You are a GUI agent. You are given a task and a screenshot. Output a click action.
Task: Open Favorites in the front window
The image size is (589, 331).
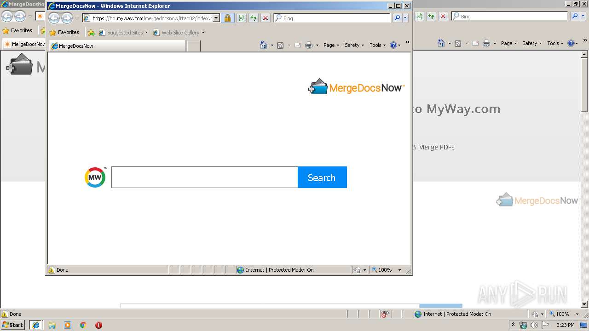[x=64, y=32]
